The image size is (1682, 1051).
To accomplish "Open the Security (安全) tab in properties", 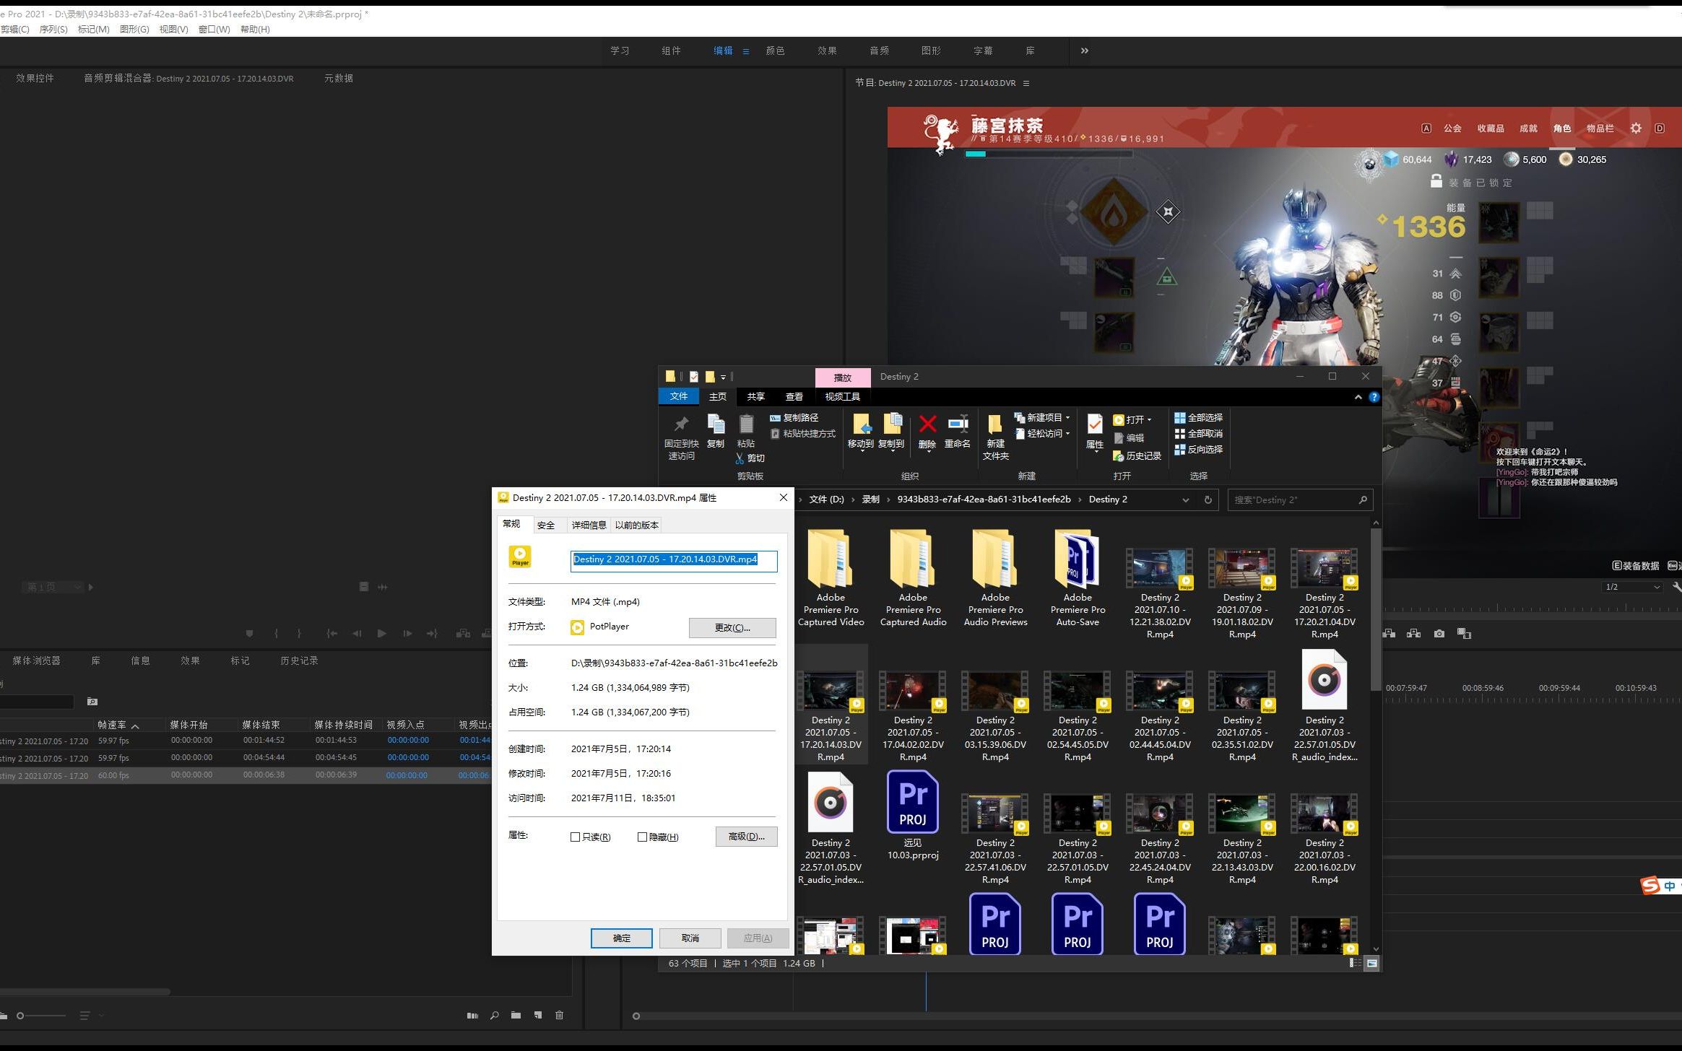I will tap(546, 525).
